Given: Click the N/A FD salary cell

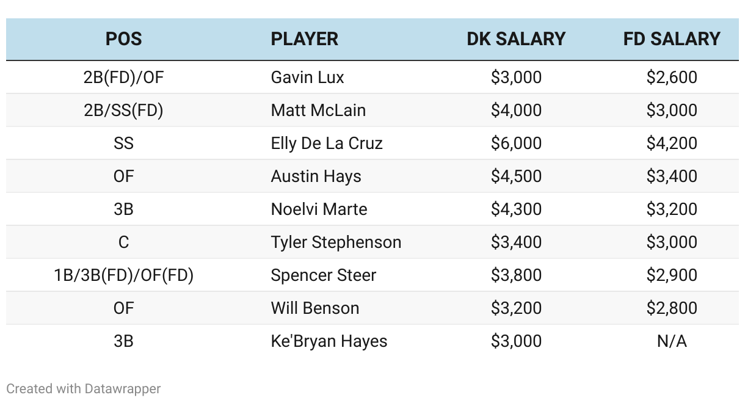Looking at the screenshot, I should 672,341.
